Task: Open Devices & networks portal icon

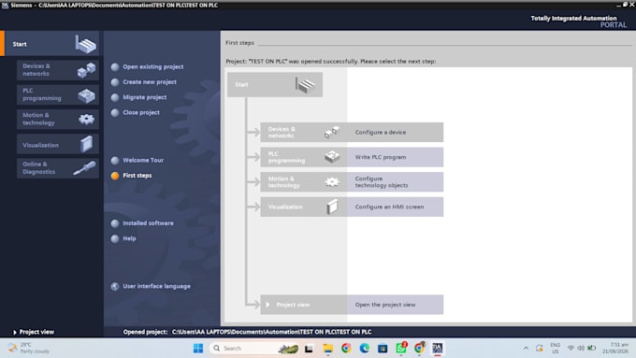Action: click(86, 70)
